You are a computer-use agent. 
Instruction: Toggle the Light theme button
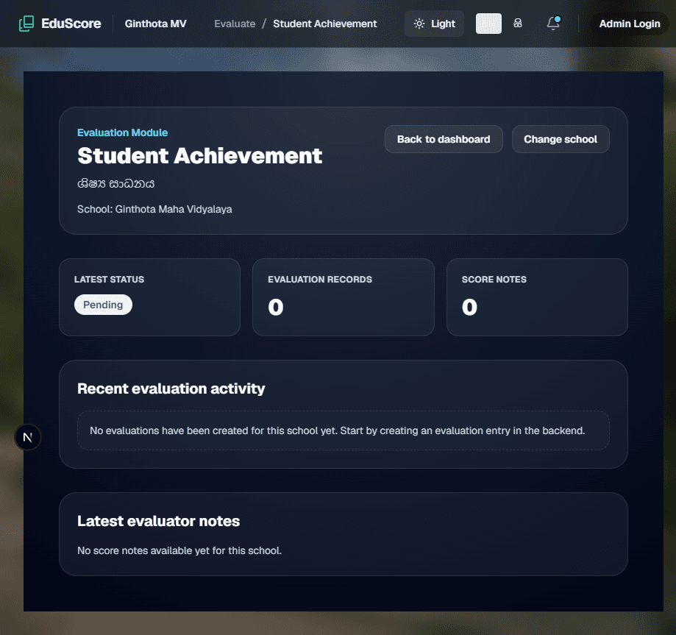point(434,24)
